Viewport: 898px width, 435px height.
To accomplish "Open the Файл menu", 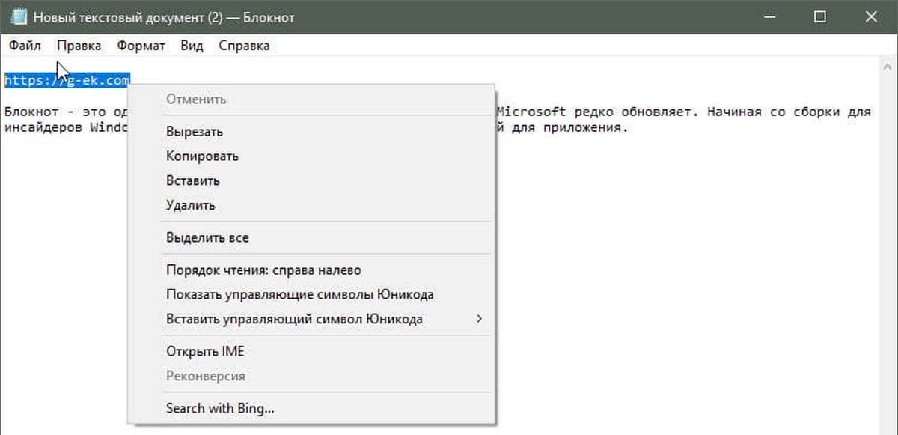I will pyautogui.click(x=25, y=46).
